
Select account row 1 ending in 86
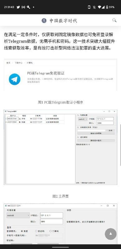(35, 119)
